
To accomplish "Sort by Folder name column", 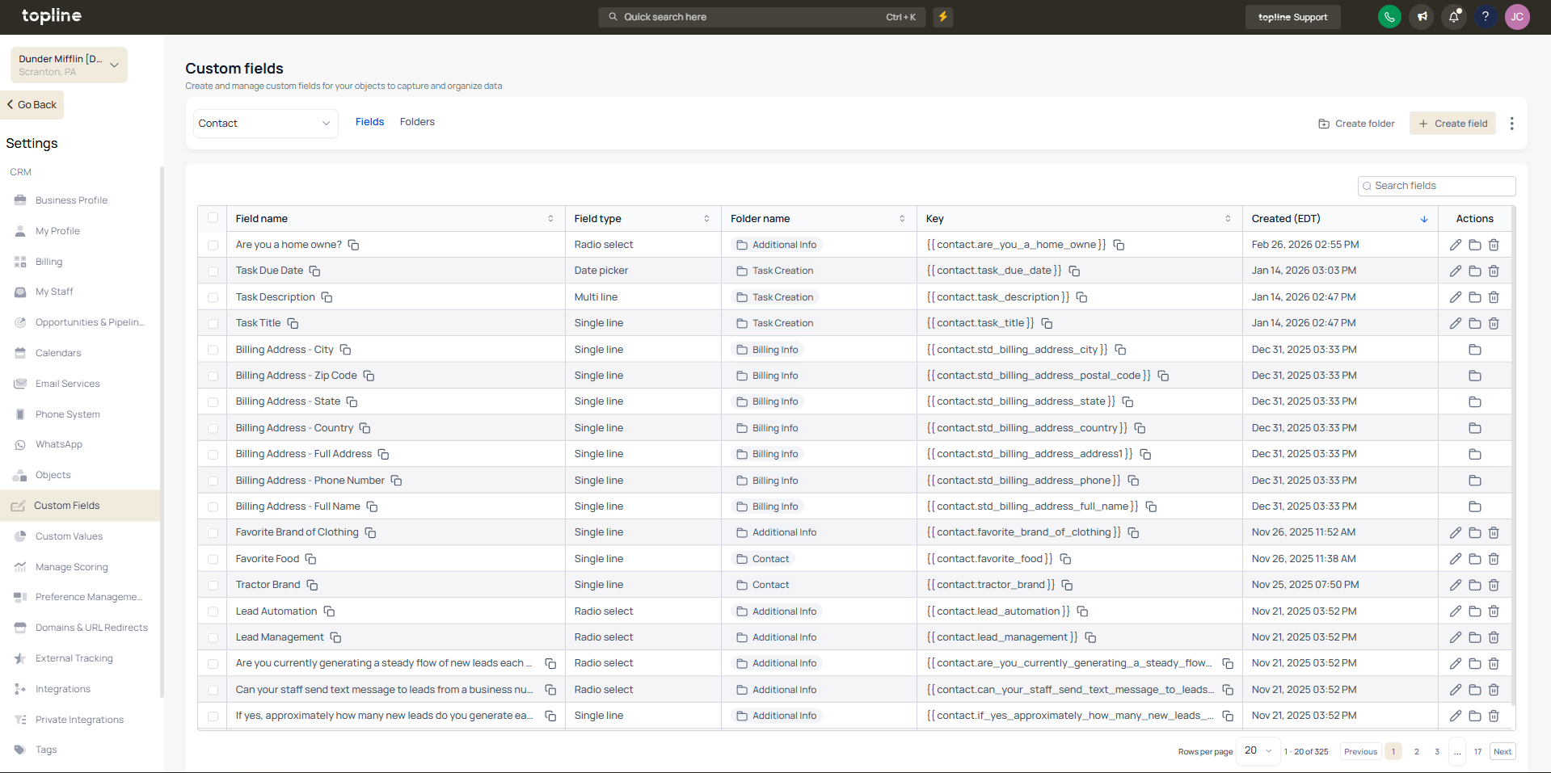I will pos(902,219).
